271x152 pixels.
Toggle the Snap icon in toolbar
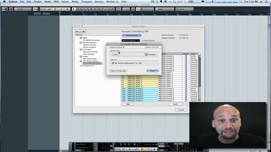[x=138, y=9]
